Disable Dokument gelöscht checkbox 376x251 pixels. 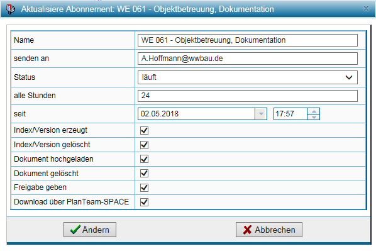coord(145,173)
